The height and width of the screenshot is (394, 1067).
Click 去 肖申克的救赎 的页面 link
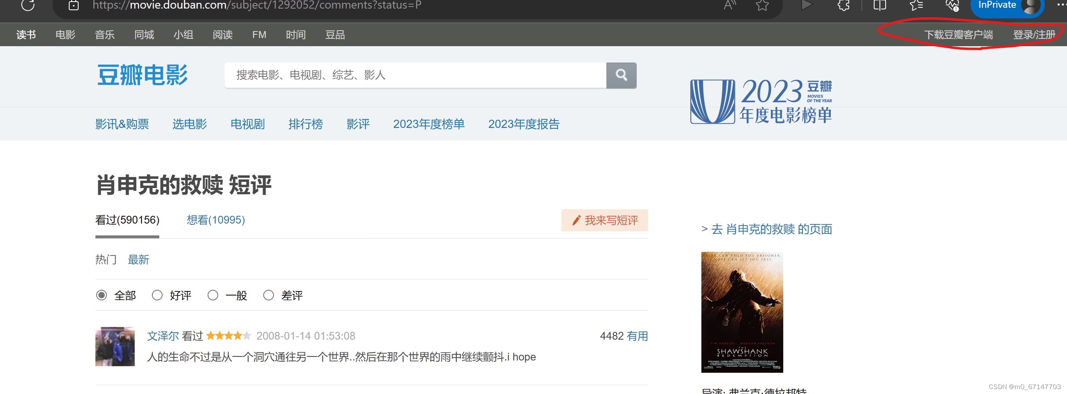pyautogui.click(x=772, y=229)
